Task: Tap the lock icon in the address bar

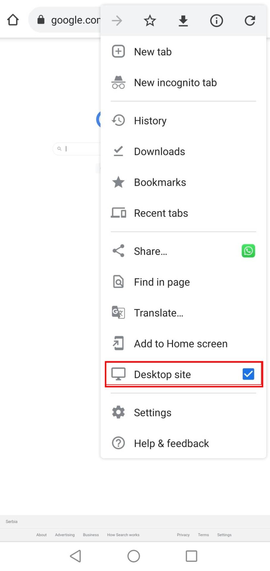Action: pyautogui.click(x=41, y=20)
